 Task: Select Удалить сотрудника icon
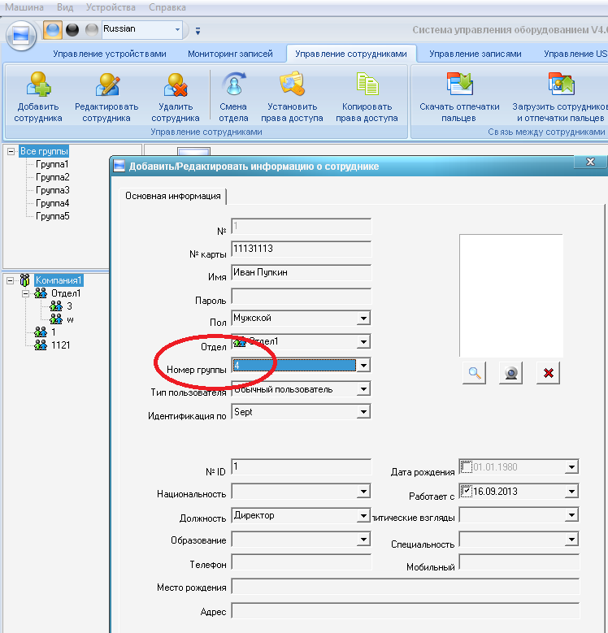(176, 84)
